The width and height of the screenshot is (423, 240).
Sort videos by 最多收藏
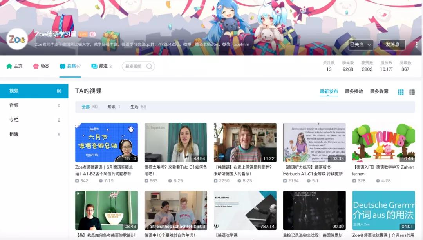377,91
